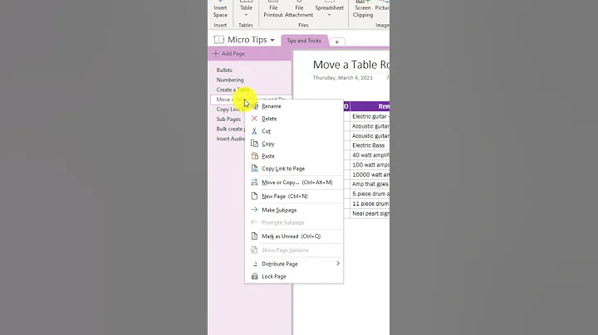Click the Copy Link to Page icon
This screenshot has width=598, height=335.
click(x=254, y=168)
